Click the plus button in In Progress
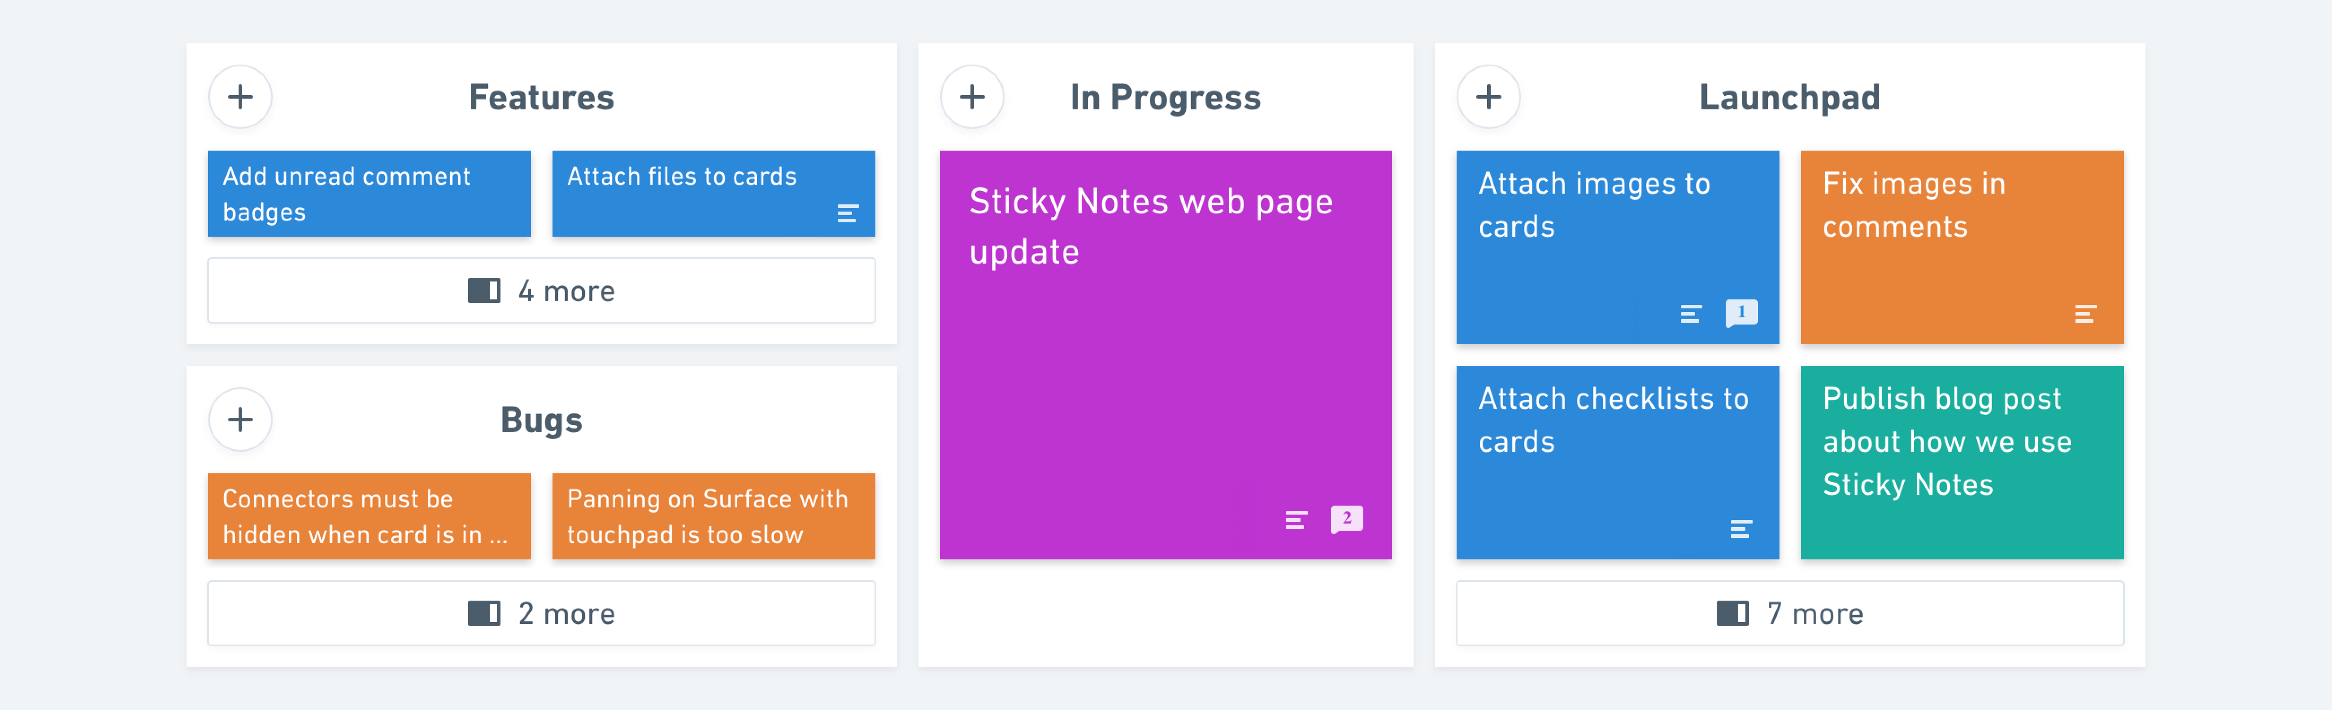 [x=972, y=97]
